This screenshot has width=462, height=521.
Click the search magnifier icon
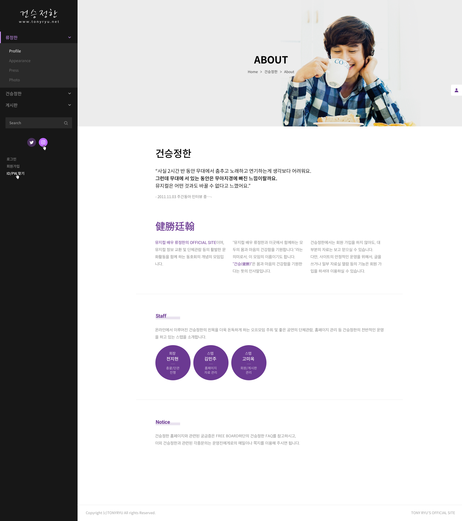tap(66, 123)
